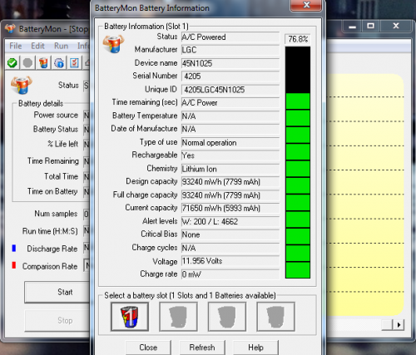The image size is (416, 355).
Task: Select battery slot 1 icon
Action: tap(130, 317)
